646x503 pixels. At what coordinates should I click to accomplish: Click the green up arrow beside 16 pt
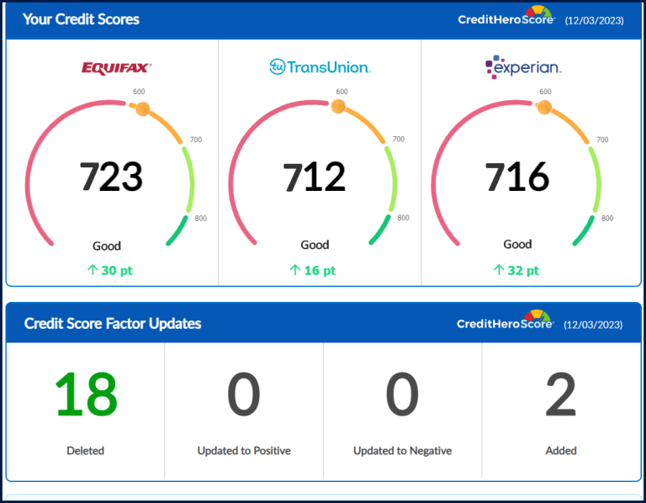click(x=294, y=270)
